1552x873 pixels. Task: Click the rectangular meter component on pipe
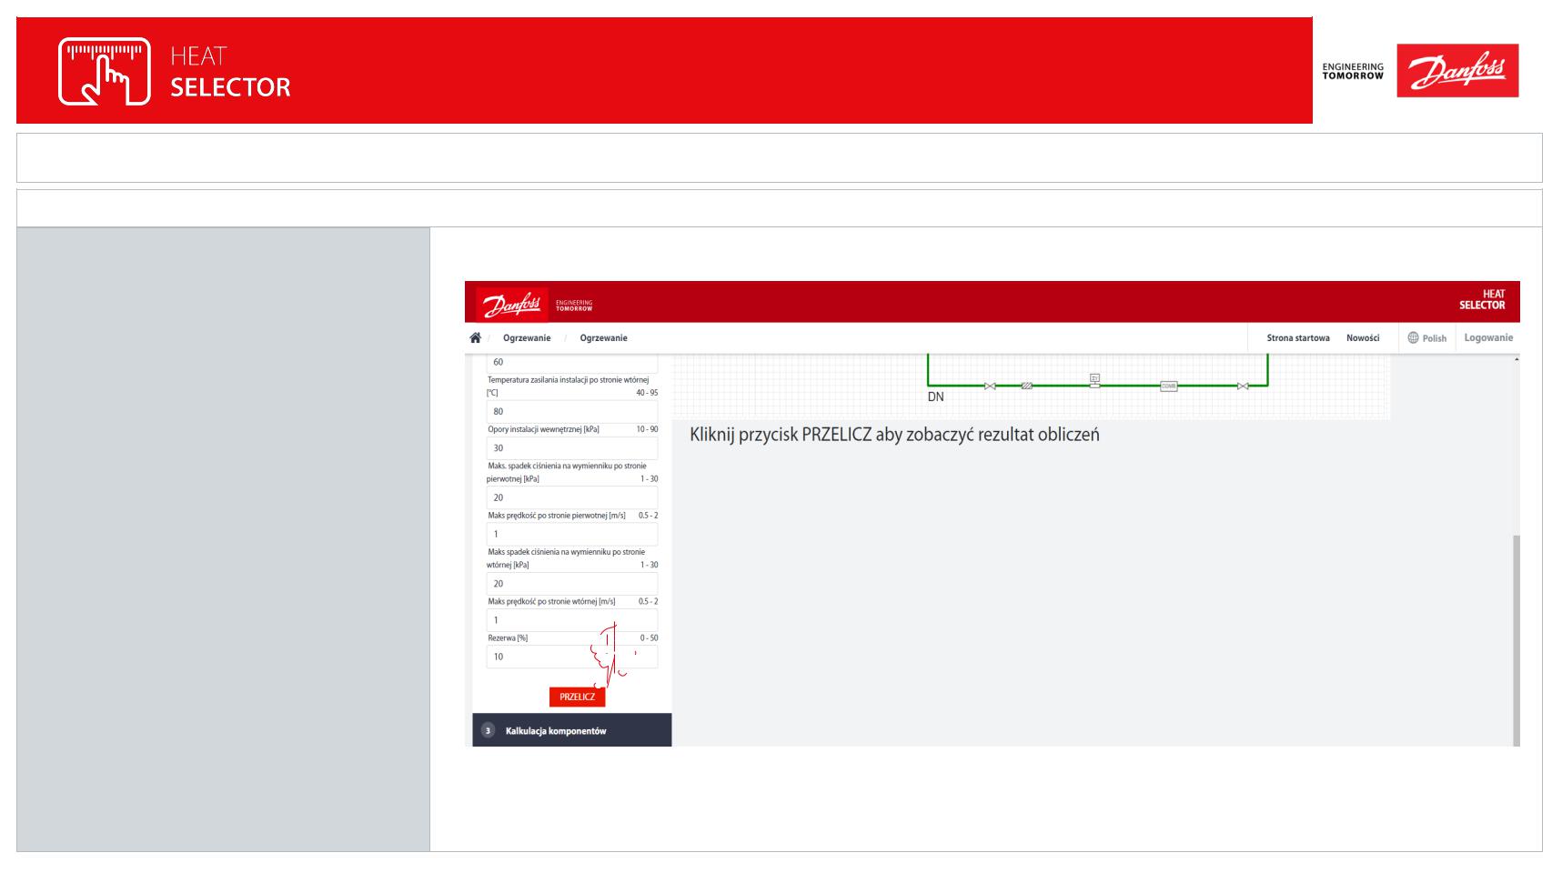point(1169,386)
